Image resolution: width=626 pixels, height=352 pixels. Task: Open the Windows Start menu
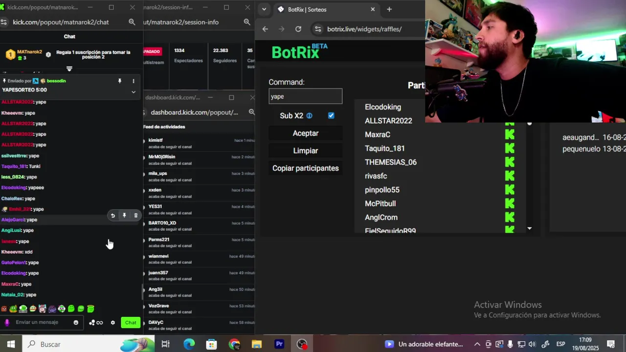11,344
